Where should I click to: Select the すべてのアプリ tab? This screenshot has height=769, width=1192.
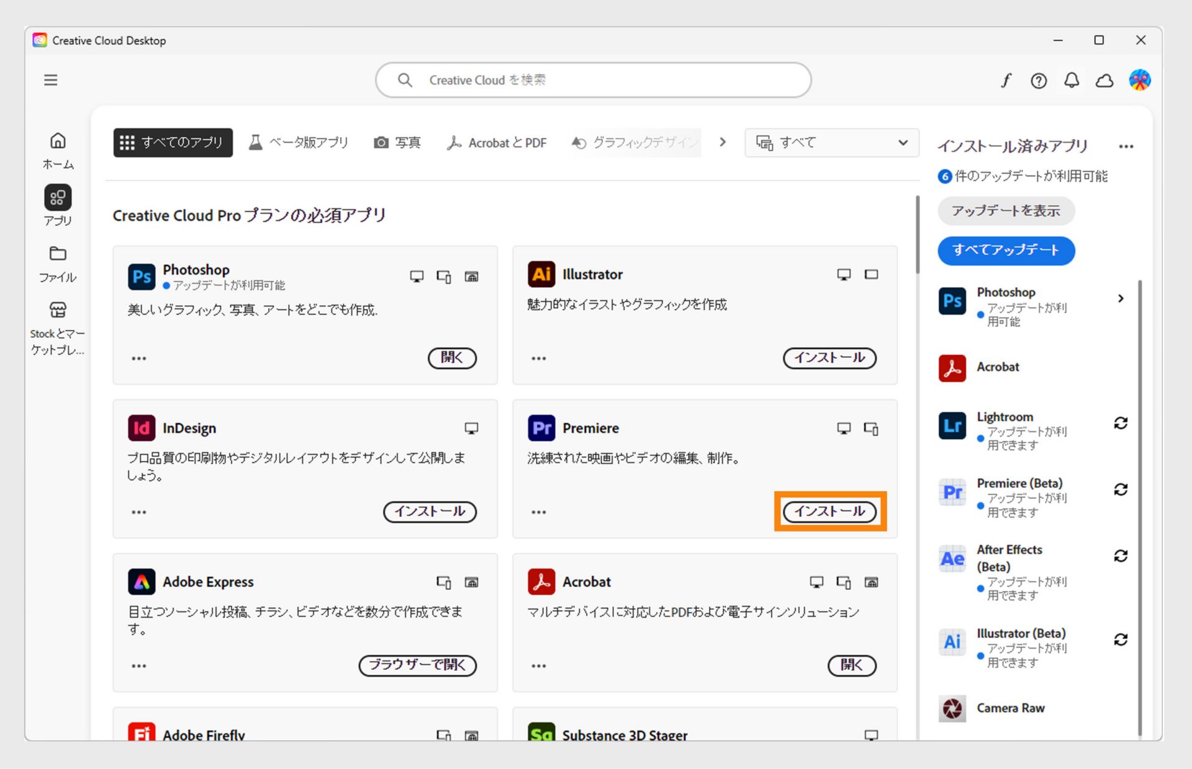tap(173, 143)
